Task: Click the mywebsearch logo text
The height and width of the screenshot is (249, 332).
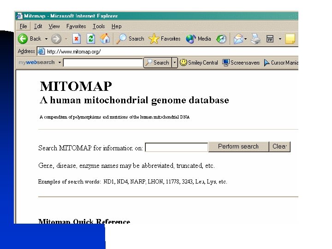Action: tap(36, 62)
